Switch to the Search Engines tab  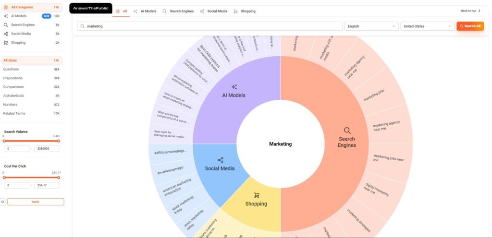coord(178,11)
